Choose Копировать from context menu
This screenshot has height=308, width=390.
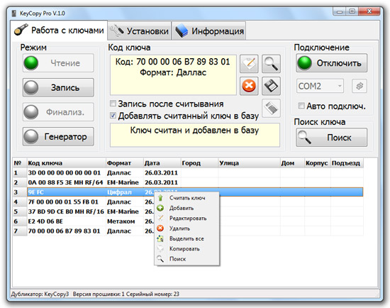186,248
